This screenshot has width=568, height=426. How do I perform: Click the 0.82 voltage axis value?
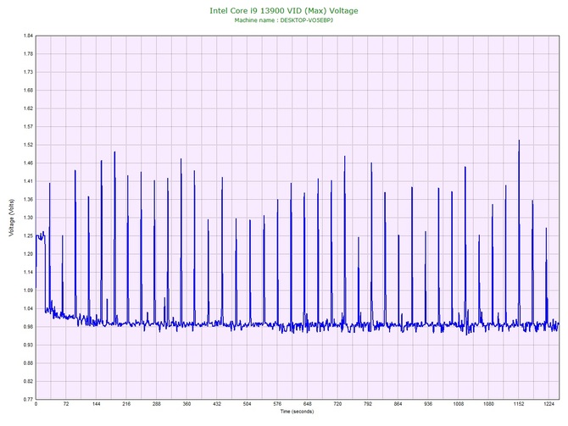pyautogui.click(x=28, y=381)
